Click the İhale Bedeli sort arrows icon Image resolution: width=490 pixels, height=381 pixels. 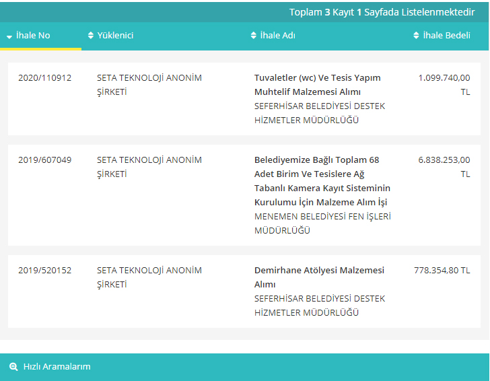point(417,35)
